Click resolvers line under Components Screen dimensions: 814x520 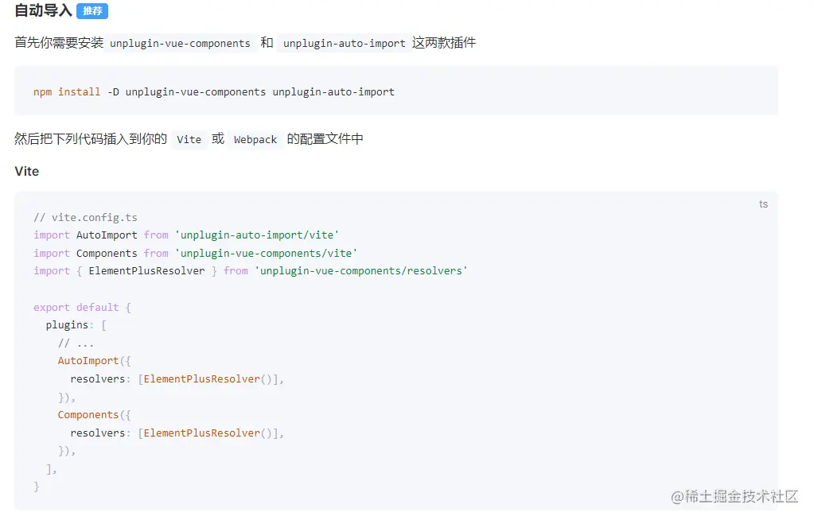177,433
